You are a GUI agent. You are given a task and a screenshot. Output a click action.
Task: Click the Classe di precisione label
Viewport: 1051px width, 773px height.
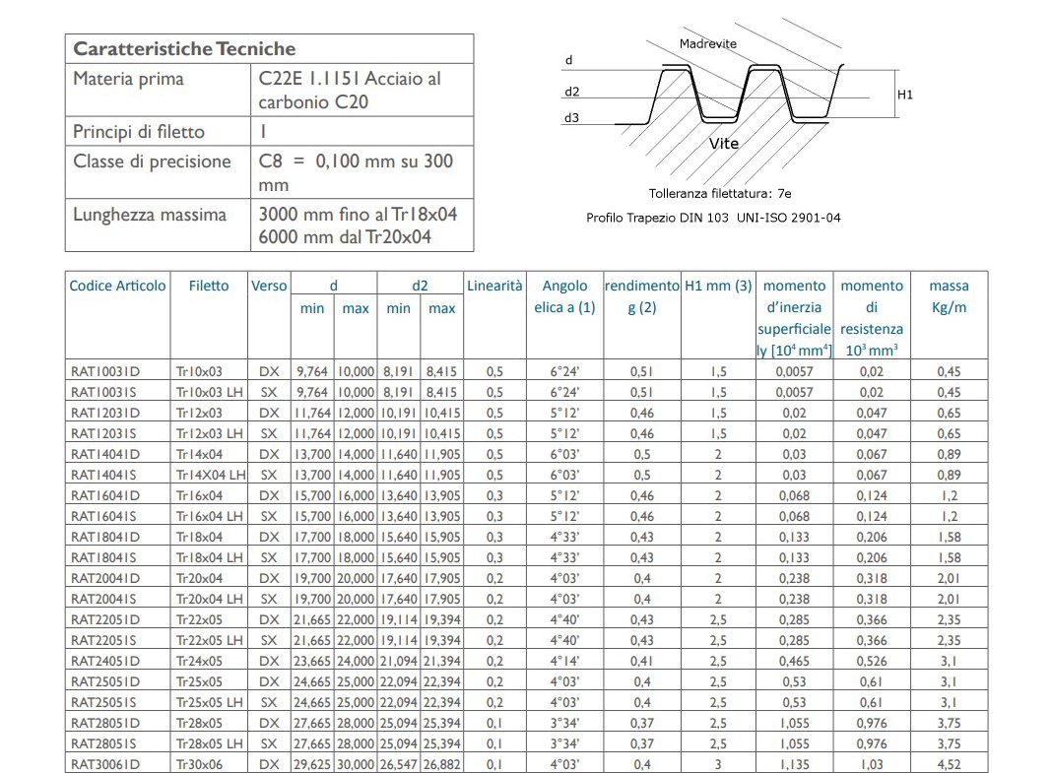152,161
